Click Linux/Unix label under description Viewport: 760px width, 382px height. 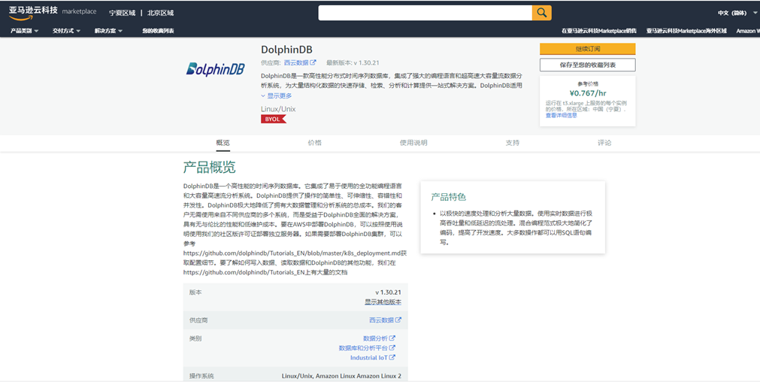(x=278, y=109)
